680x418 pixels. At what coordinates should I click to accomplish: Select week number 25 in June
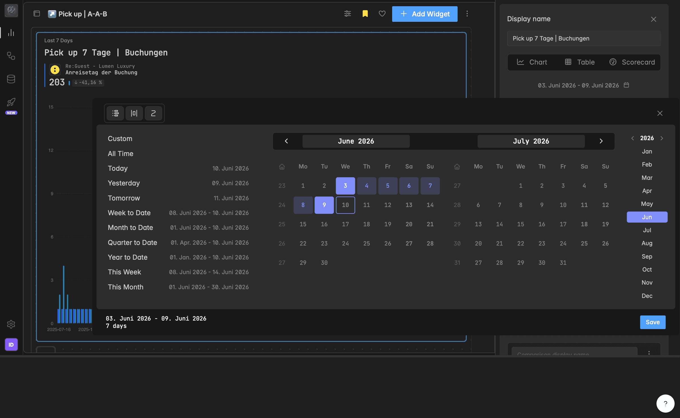282,224
